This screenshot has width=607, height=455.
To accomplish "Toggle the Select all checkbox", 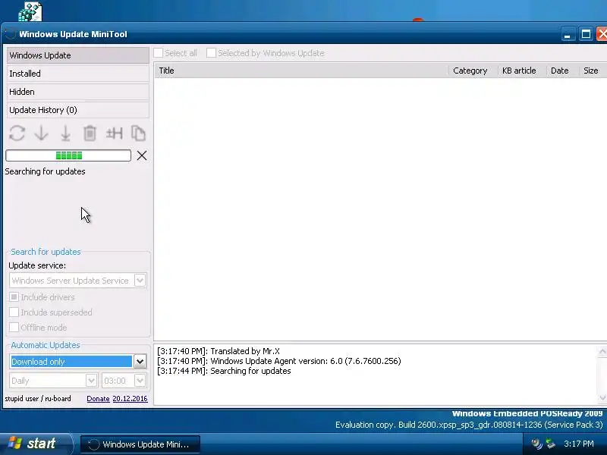I will click(159, 53).
